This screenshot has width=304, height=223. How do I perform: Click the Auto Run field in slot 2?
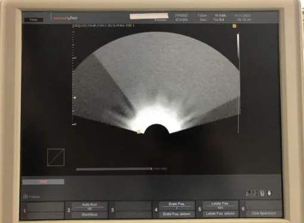click(90, 206)
